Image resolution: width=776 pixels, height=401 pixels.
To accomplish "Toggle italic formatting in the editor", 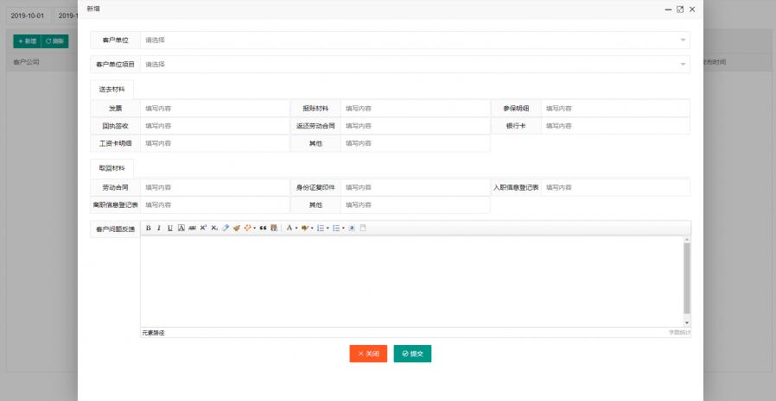I will pyautogui.click(x=159, y=228).
